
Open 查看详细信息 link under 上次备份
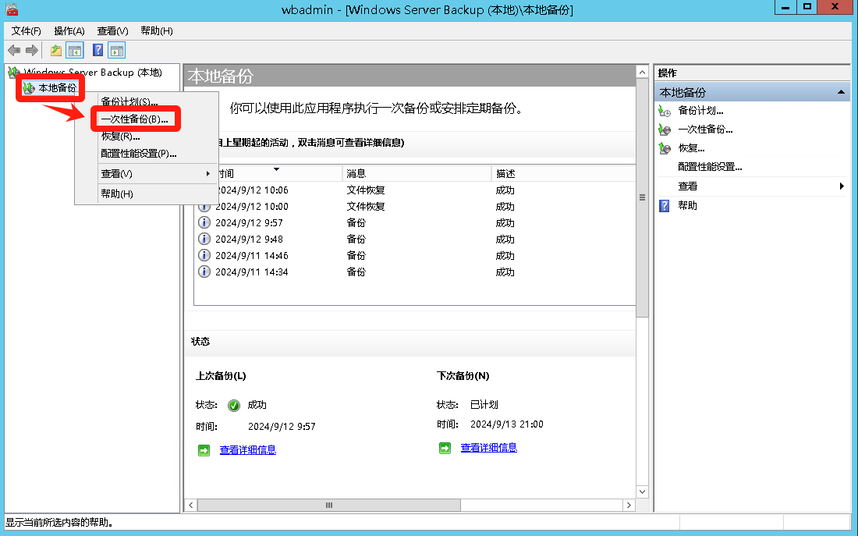247,450
